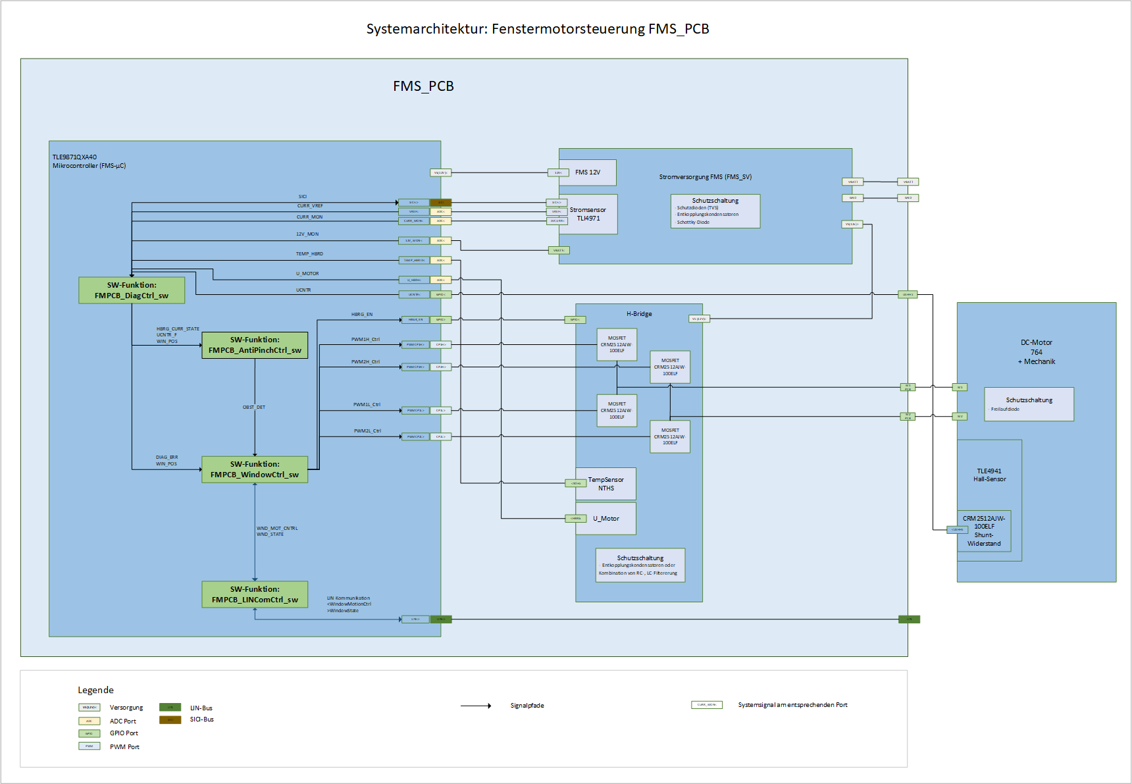Select the FMPCB_WindowCtrl_sw function block

click(x=255, y=469)
